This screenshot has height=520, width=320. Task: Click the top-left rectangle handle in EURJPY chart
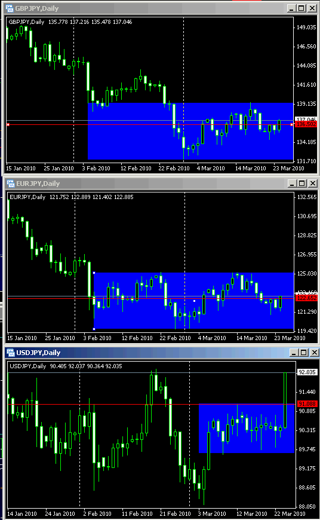(94, 273)
